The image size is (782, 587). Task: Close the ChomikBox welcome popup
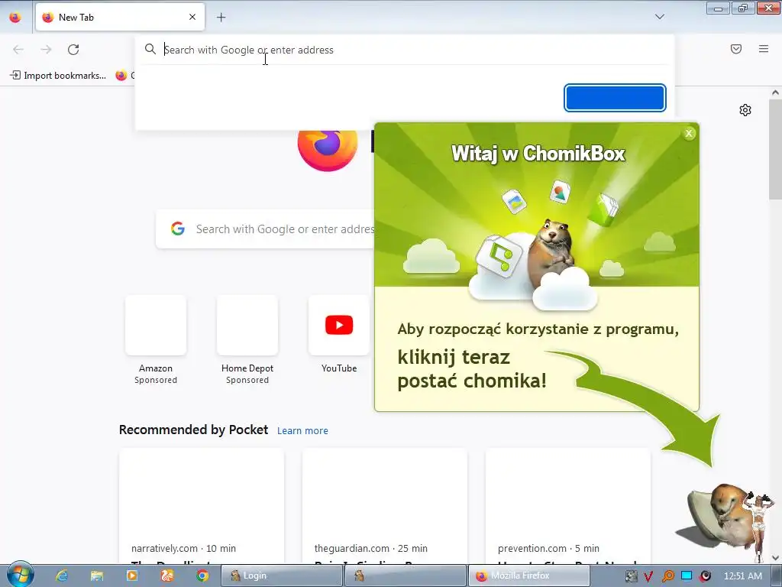[x=689, y=133]
